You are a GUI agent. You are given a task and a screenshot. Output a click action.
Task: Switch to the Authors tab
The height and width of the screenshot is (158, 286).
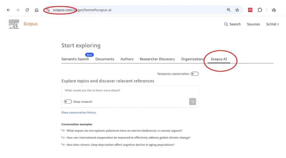click(x=127, y=59)
